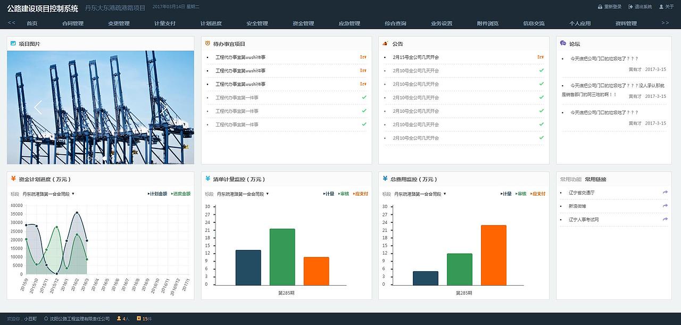Screen dimensions: 681x325
Task: Open the 变更管理 menu
Action: 119,23
